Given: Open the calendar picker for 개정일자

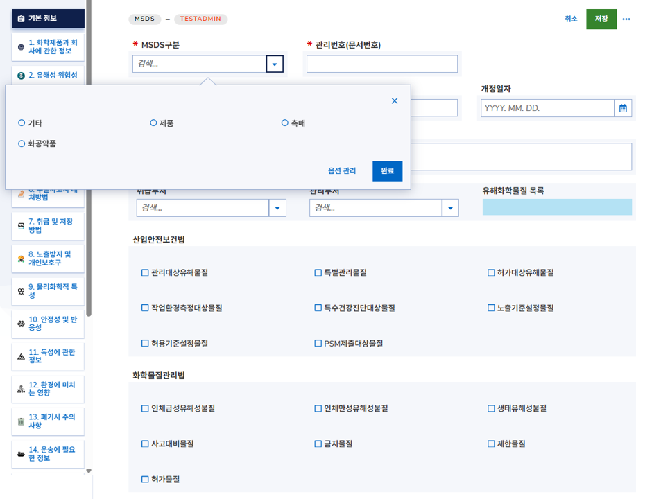Looking at the screenshot, I should [623, 108].
